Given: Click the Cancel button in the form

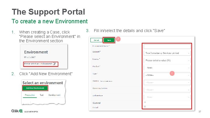Looking at the screenshot, I should click(x=96, y=40).
